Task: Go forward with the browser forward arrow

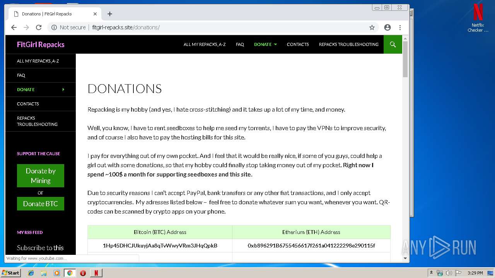Action: (x=26, y=27)
